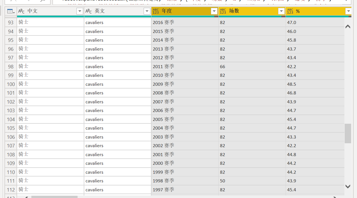
Task: Click the 82 cell in the 2008 赛季 row
Action: [252, 93]
